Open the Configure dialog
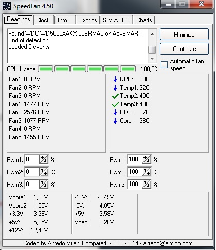The height and width of the screenshot is (250, 216). click(x=184, y=49)
